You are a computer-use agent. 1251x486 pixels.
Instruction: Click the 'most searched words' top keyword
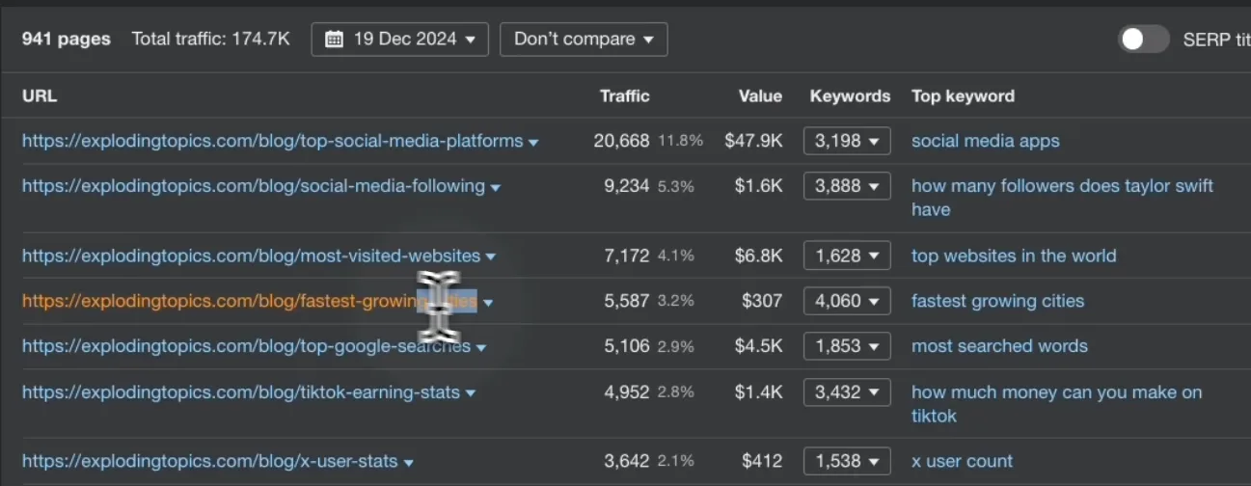pos(999,346)
